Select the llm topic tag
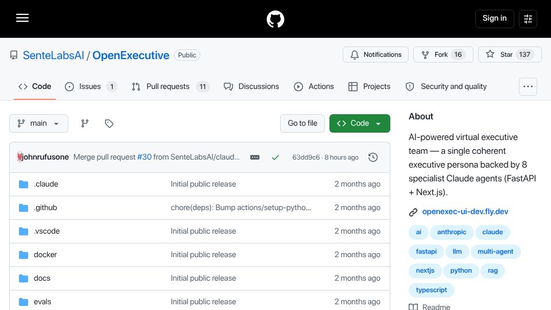Viewport: 551px width, 310px height. (457, 251)
